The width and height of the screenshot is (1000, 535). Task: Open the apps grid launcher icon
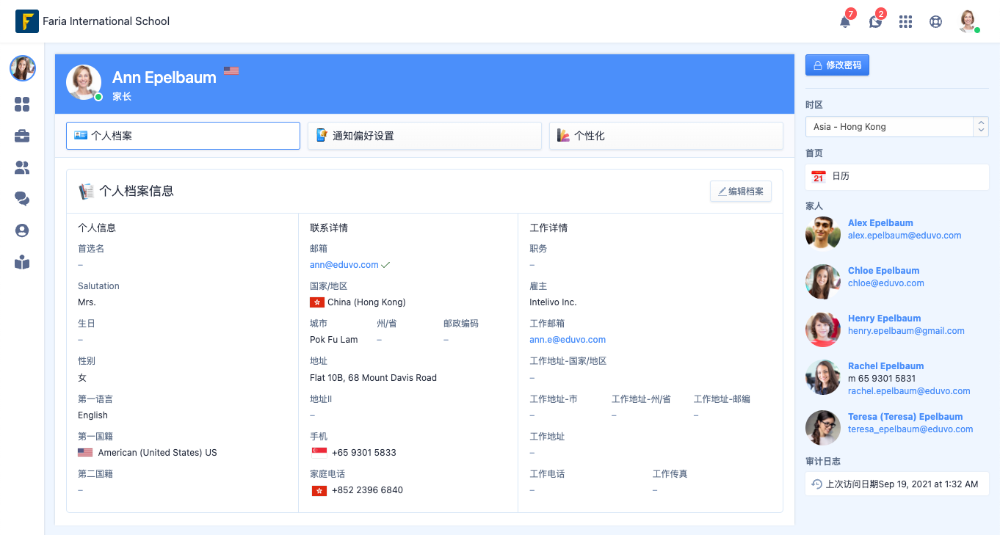click(905, 22)
